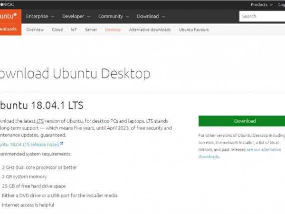Click external link icon beside release notes
This screenshot has width=285, height=214.
(x=61, y=144)
